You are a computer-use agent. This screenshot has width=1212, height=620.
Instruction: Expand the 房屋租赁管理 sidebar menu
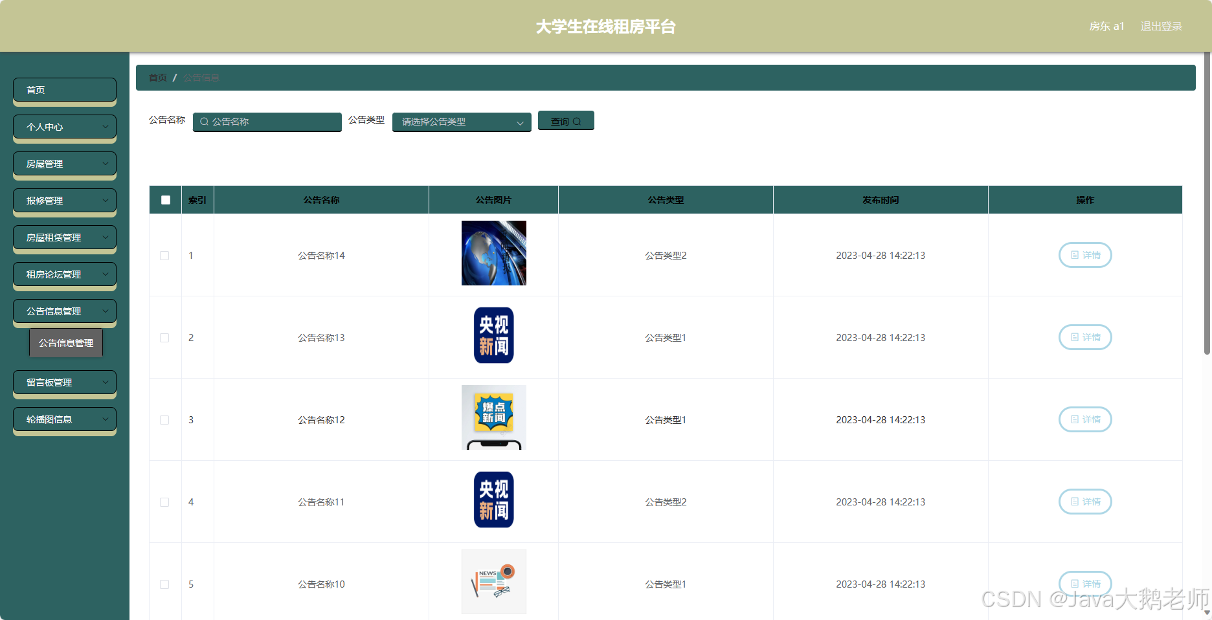point(65,238)
